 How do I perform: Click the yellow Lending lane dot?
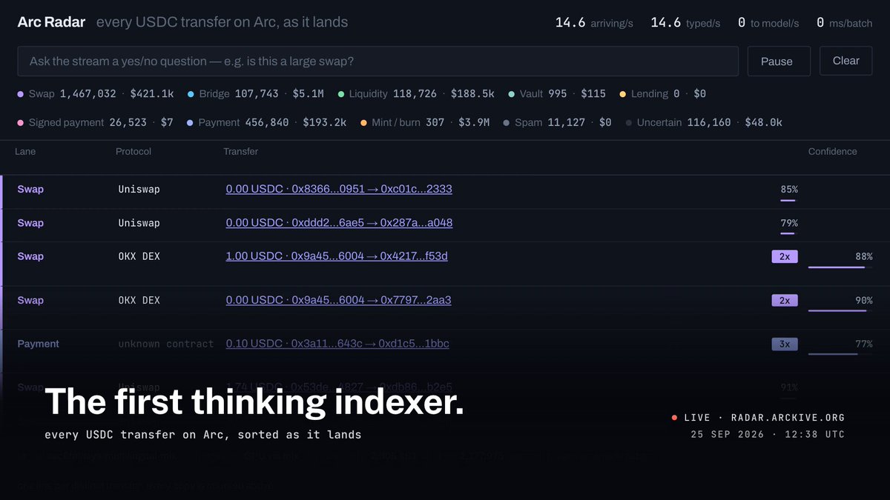click(x=622, y=94)
